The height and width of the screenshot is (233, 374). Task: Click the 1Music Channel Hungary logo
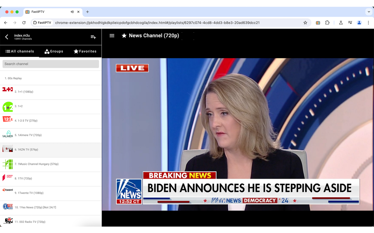(8, 164)
